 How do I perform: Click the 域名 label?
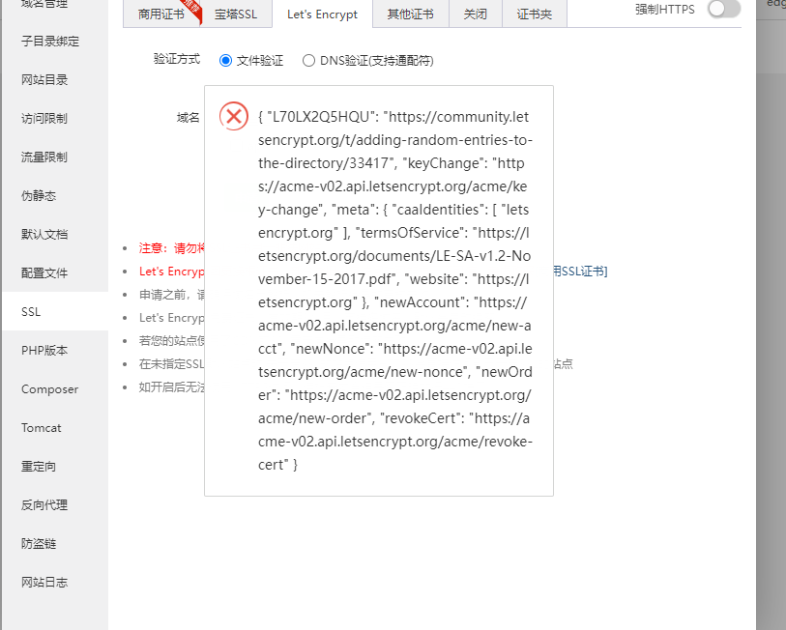(188, 117)
